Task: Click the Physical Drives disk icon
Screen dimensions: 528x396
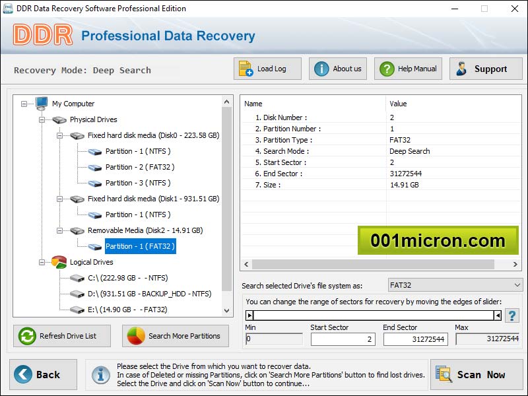Action: (59, 119)
